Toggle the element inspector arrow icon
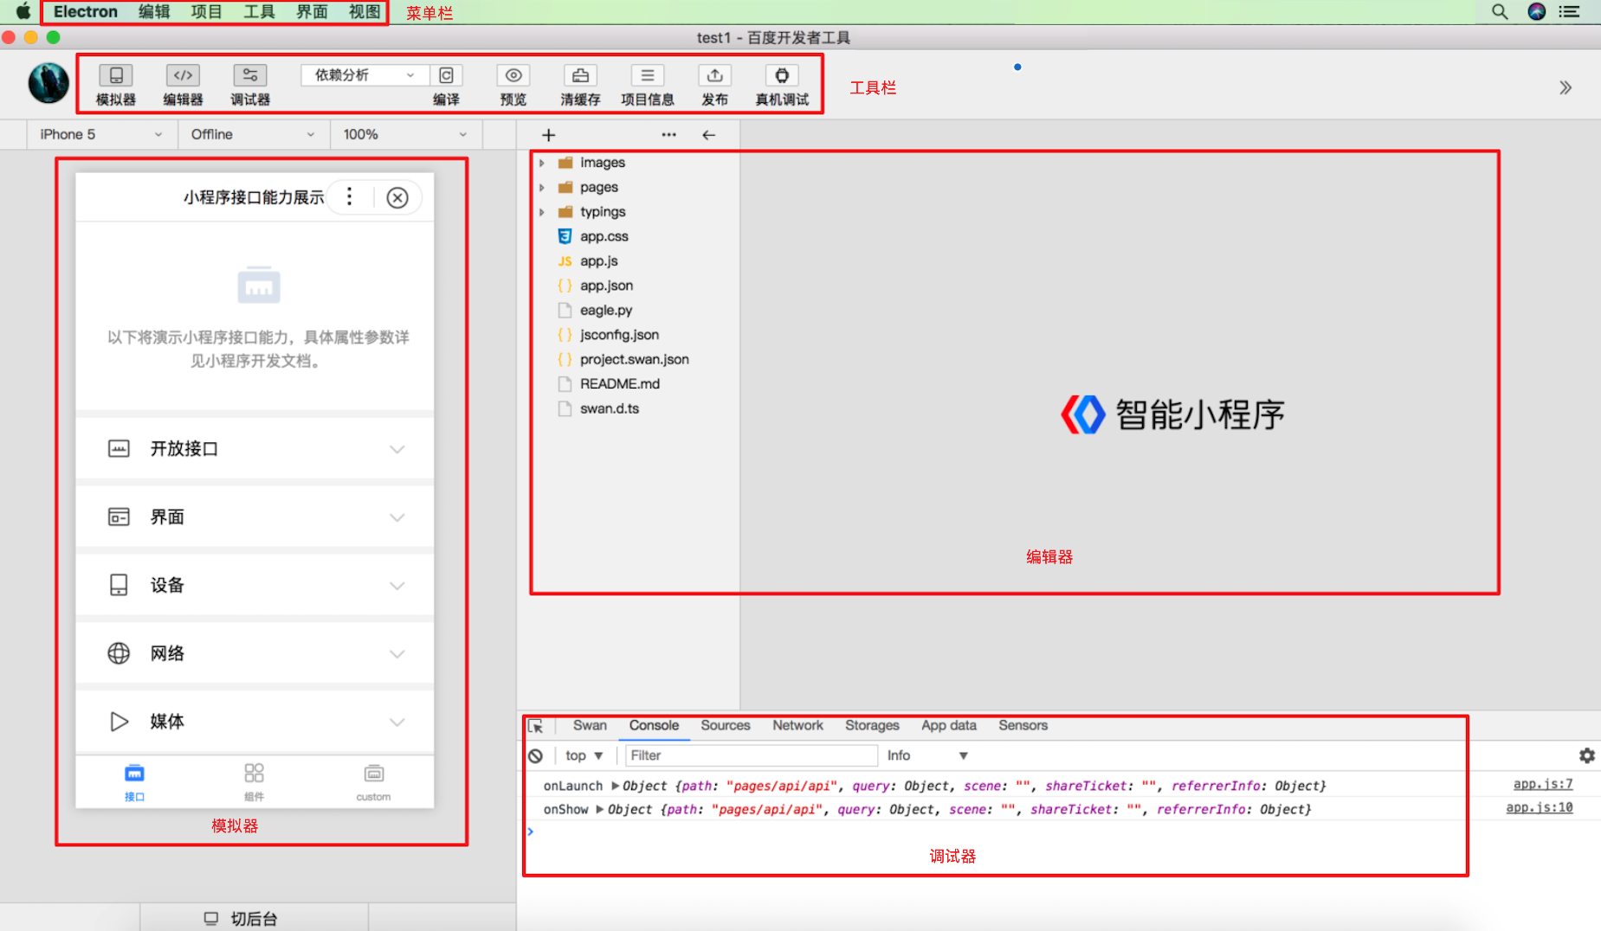The width and height of the screenshot is (1601, 931). pyautogui.click(x=537, y=726)
